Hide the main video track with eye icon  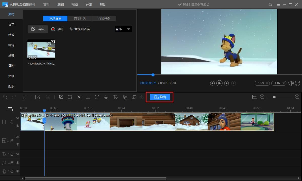pos(17,118)
